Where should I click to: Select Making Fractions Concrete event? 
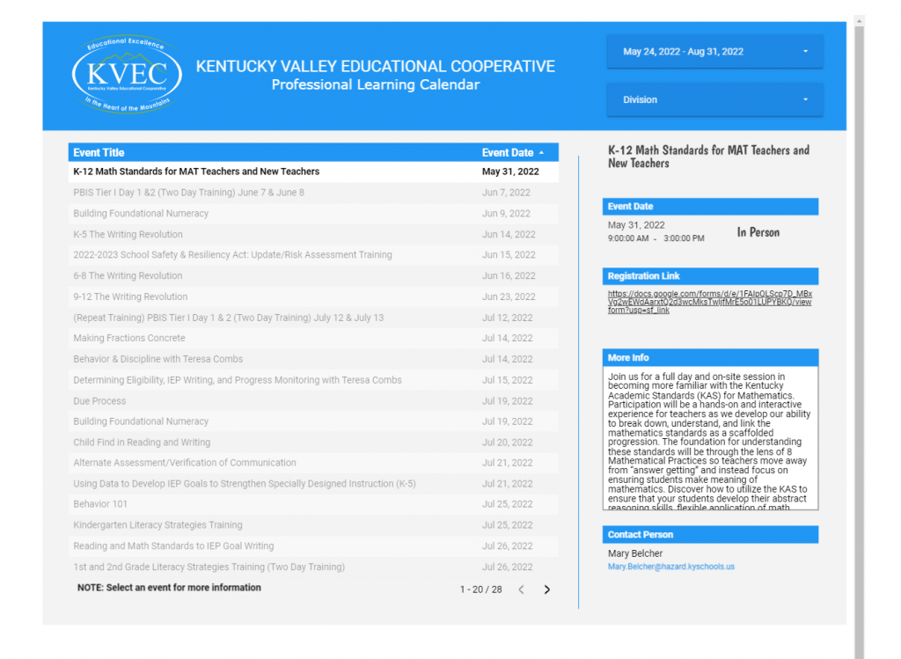coord(313,338)
